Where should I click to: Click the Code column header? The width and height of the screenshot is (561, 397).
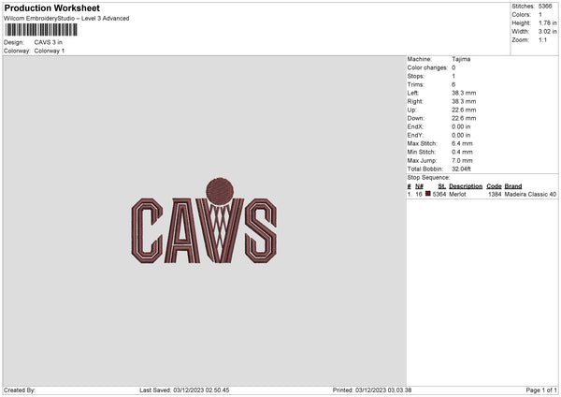click(494, 185)
